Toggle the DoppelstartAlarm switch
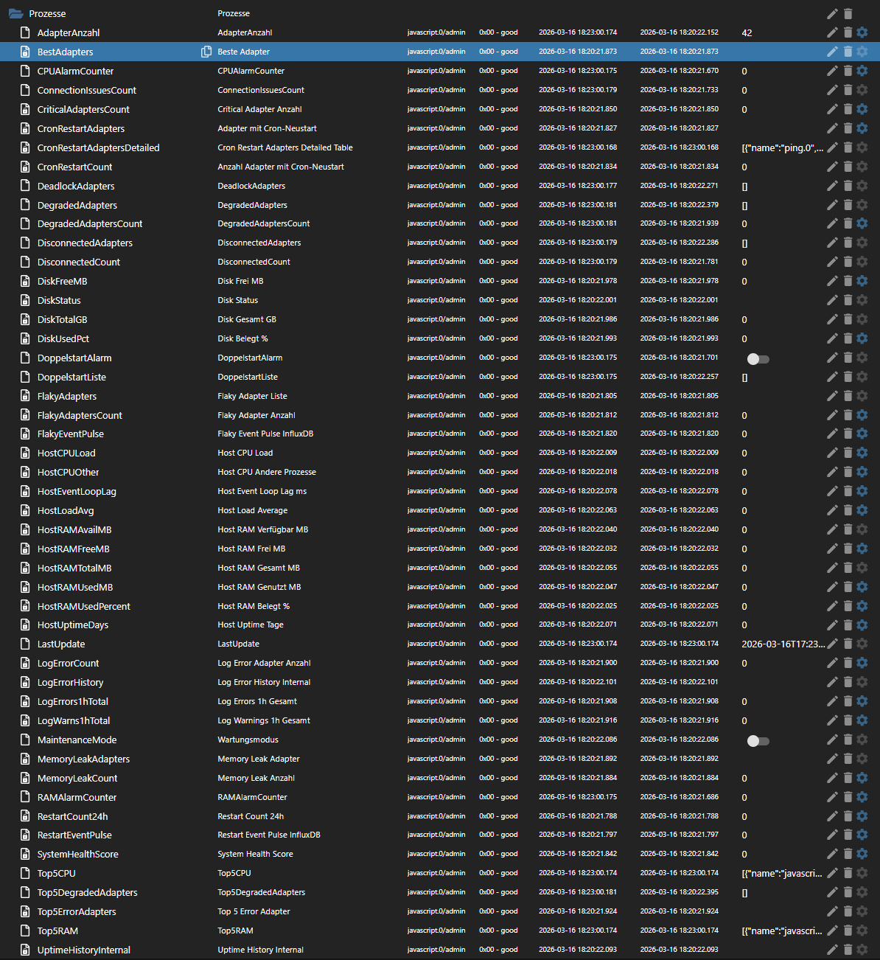Screen dimensions: 880x960 (758, 359)
